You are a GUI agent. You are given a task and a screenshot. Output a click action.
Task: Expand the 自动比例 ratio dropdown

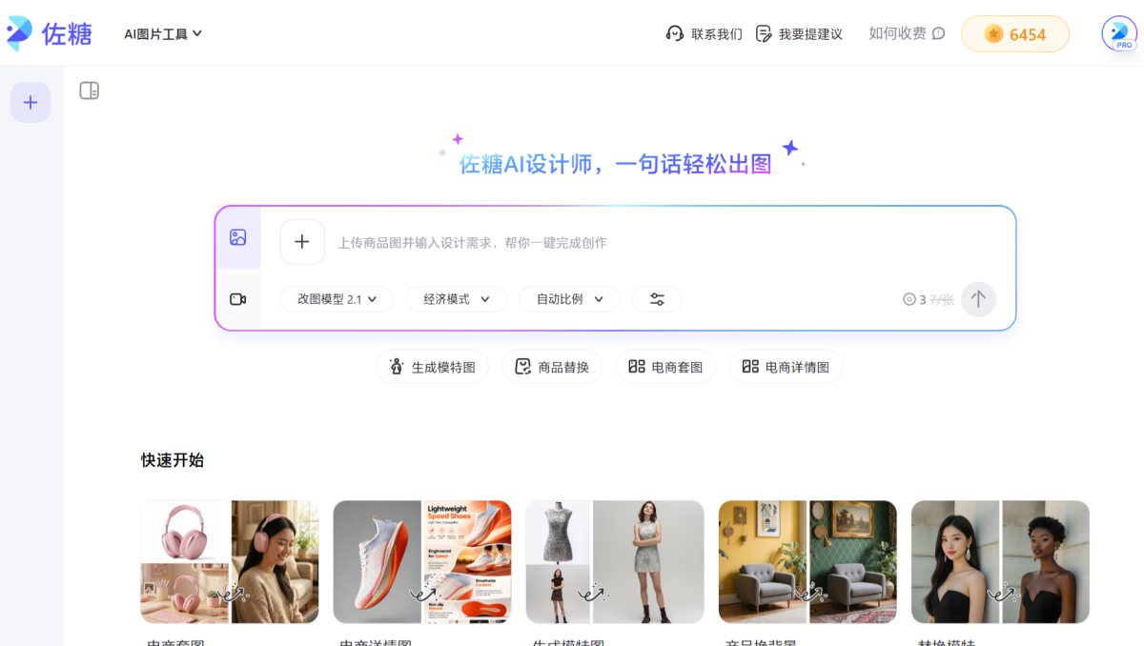[569, 299]
